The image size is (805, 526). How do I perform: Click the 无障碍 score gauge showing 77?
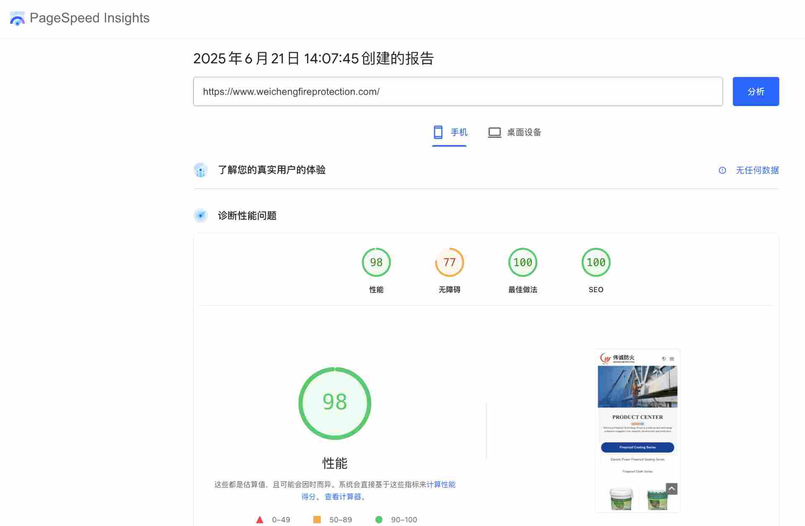[x=449, y=262]
